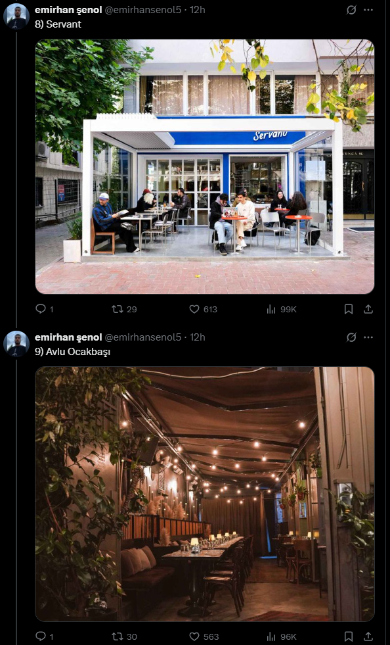390x645 pixels.
Task: Bookmark the Avlu Ocakbaşı tweet
Action: [349, 636]
